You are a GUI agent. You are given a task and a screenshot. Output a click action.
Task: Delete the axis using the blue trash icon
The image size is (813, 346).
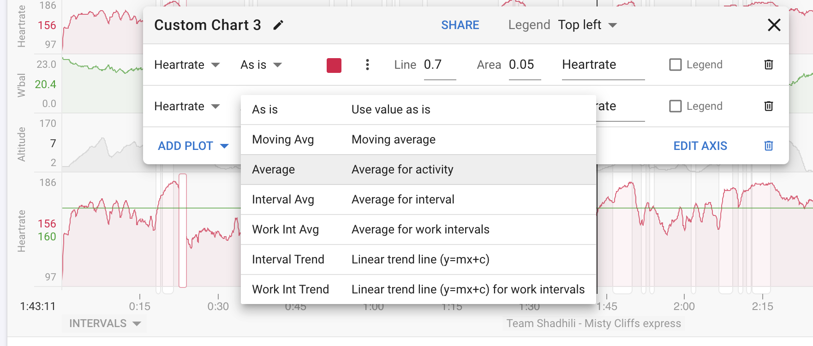tap(769, 146)
